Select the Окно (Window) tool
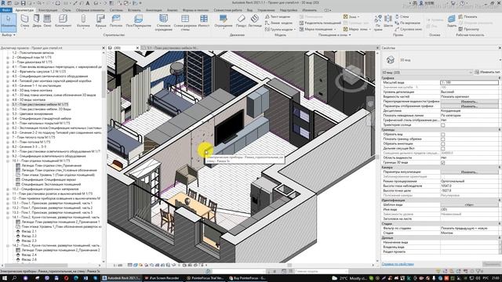Screen dimensions: 502x282 click(47, 21)
